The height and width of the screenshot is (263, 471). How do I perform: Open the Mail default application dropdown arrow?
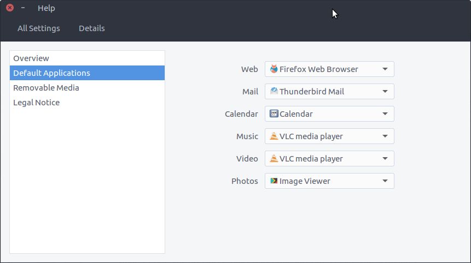point(385,91)
